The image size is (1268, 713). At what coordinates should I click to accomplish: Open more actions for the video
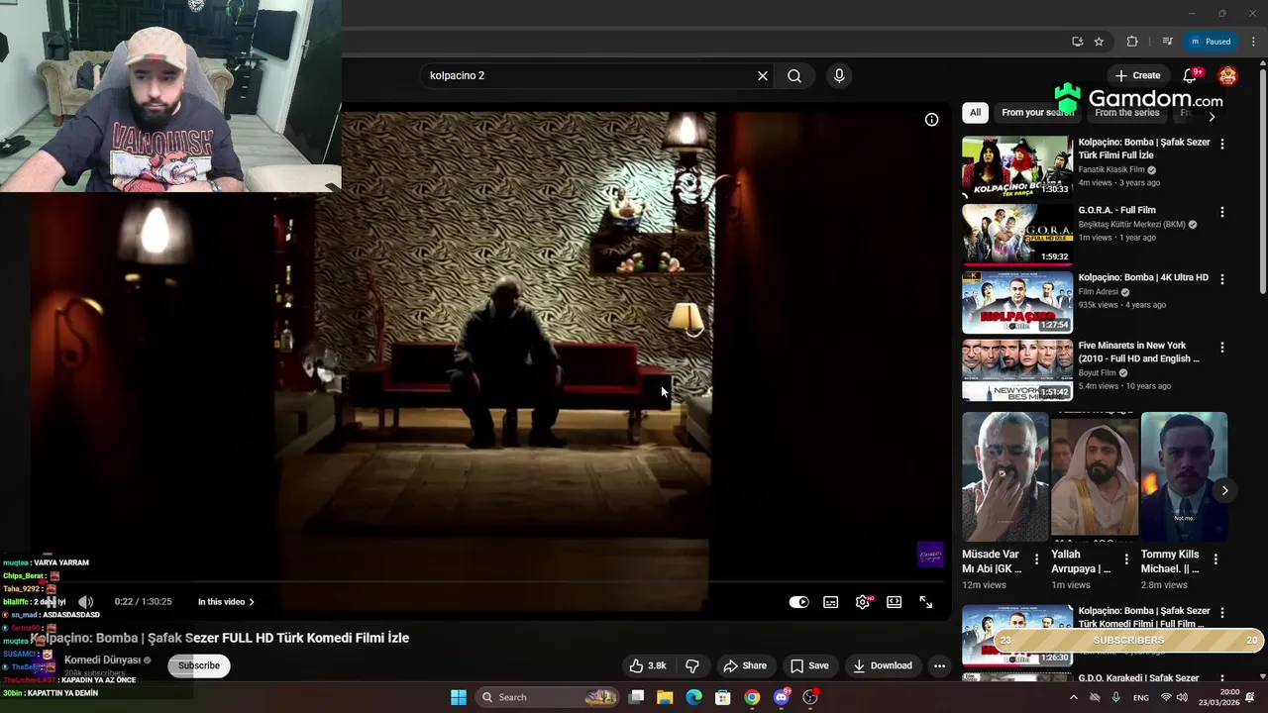[x=939, y=665]
